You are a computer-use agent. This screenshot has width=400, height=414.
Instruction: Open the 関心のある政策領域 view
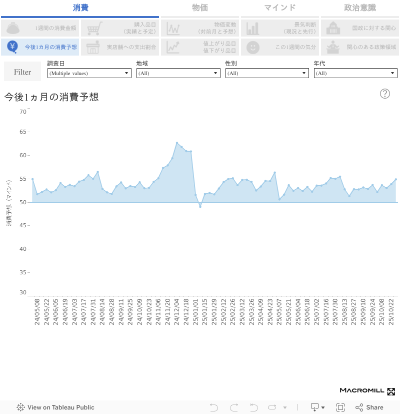click(359, 47)
